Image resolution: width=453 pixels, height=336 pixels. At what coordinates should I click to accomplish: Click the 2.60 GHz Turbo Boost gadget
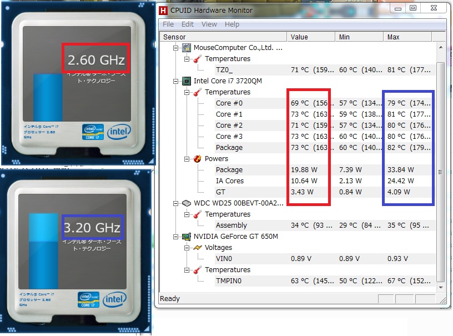[x=78, y=83]
